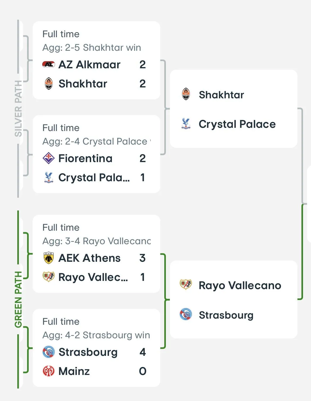This screenshot has height=401, width=311.
Task: Open the 'Agg: 4-2 Strasbourg win' summary
Action: point(96,335)
